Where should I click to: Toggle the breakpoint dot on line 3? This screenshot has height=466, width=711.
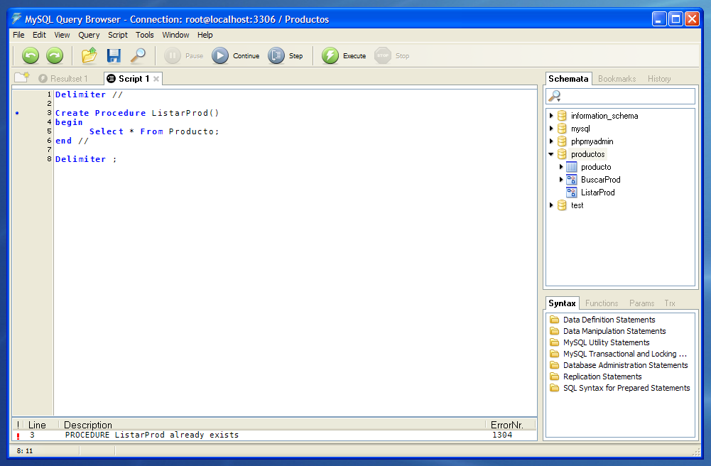(17, 113)
